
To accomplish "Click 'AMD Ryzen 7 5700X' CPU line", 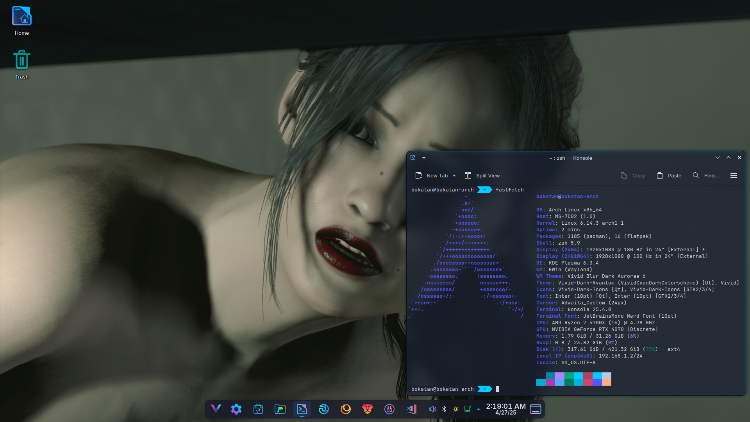I will pos(578,323).
